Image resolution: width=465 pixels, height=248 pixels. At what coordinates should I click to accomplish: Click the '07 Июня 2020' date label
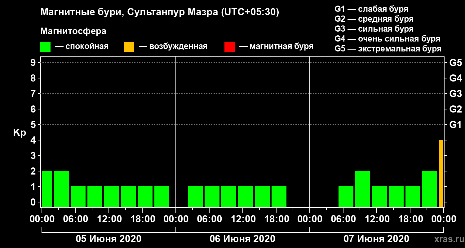tap(376, 239)
